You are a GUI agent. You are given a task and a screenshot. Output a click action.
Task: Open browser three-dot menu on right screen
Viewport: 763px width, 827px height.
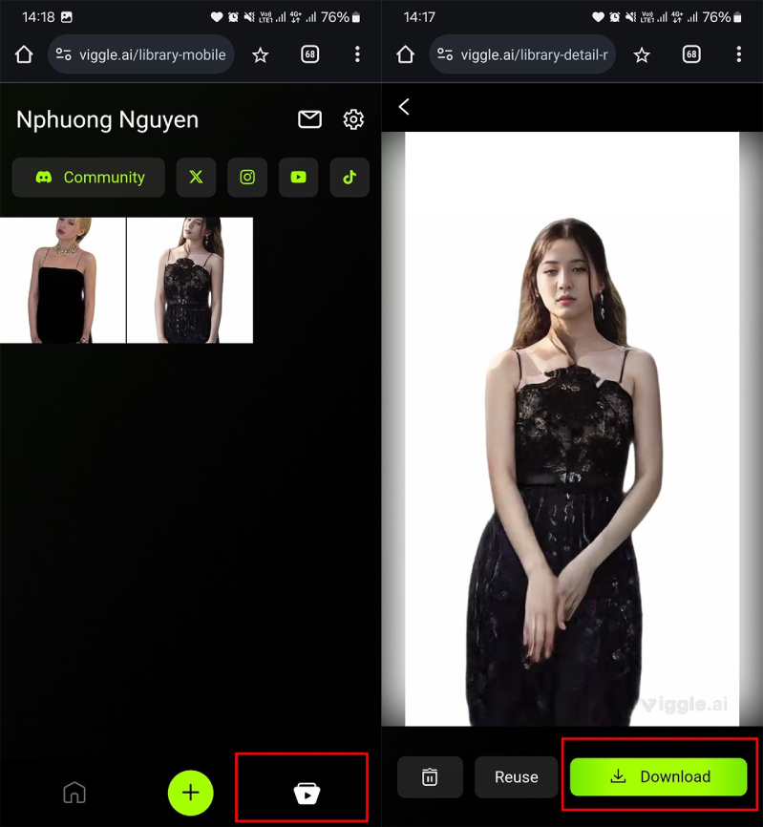pyautogui.click(x=739, y=53)
